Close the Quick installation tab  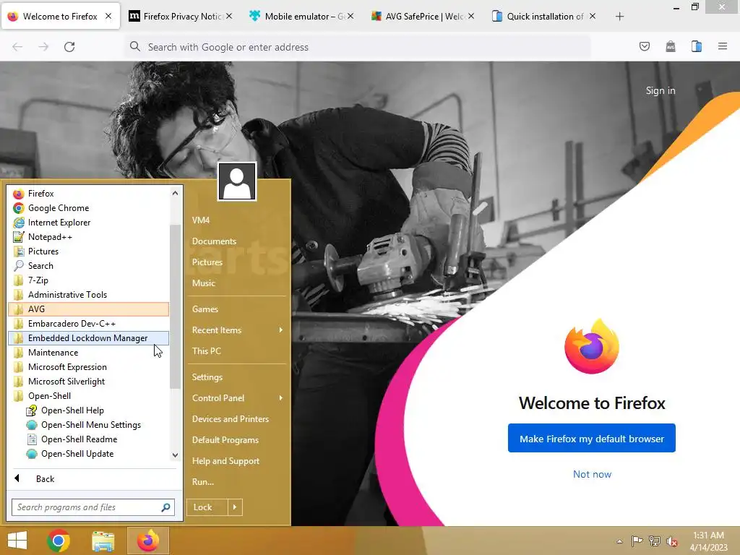click(593, 16)
